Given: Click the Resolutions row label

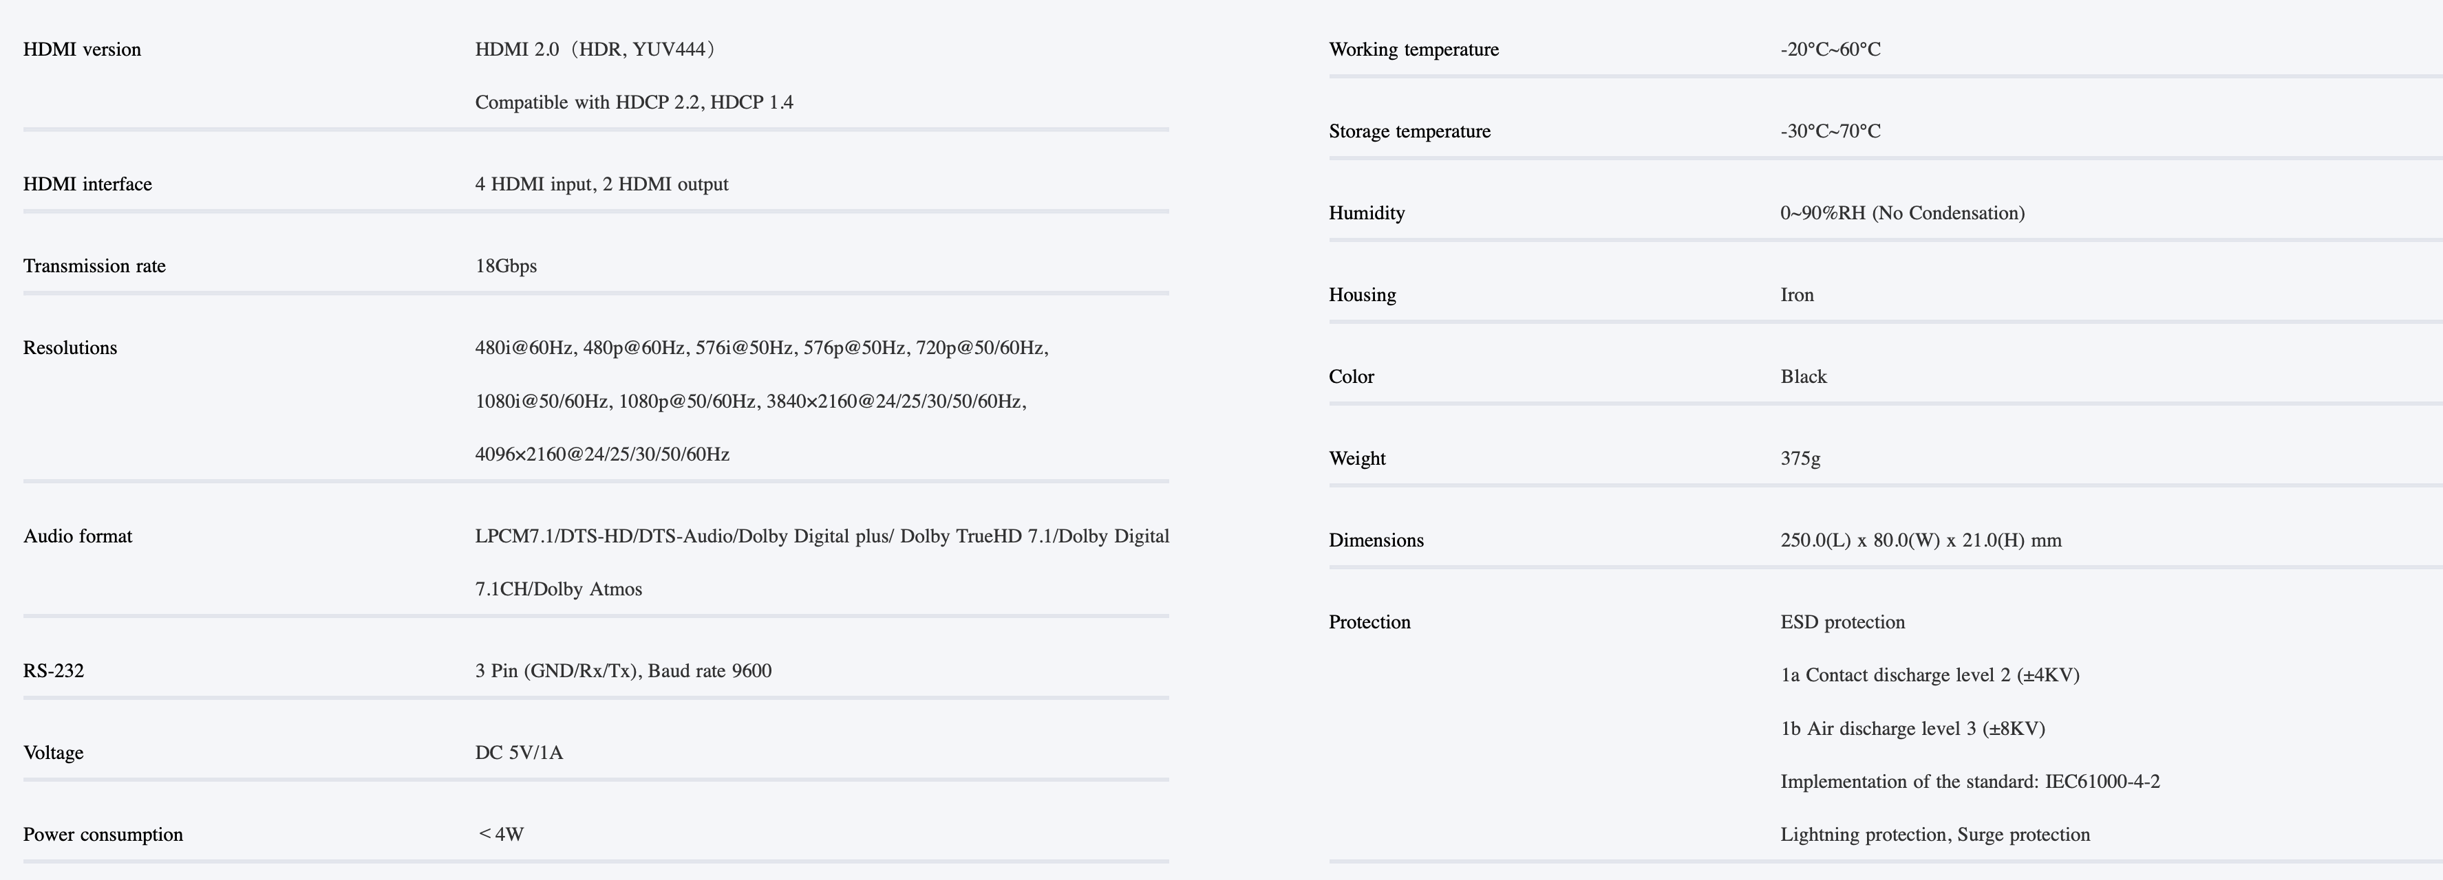Looking at the screenshot, I should [x=70, y=348].
